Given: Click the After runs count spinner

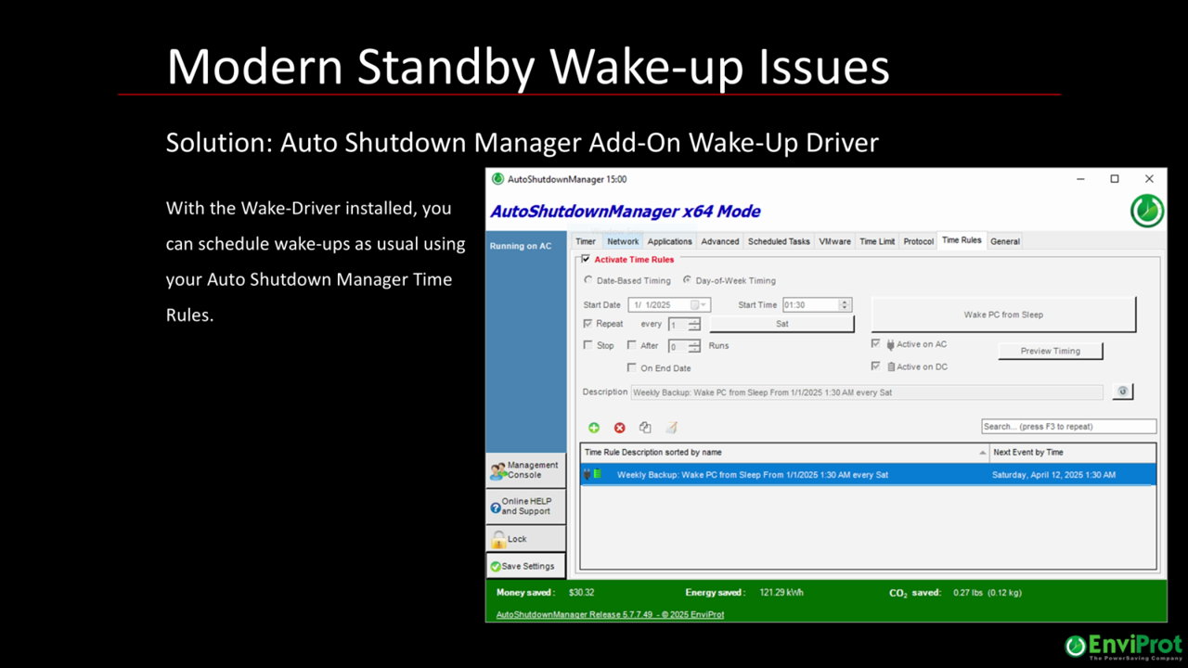Looking at the screenshot, I should [694, 346].
